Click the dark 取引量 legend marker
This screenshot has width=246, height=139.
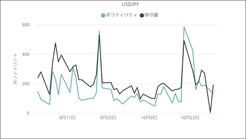(142, 15)
